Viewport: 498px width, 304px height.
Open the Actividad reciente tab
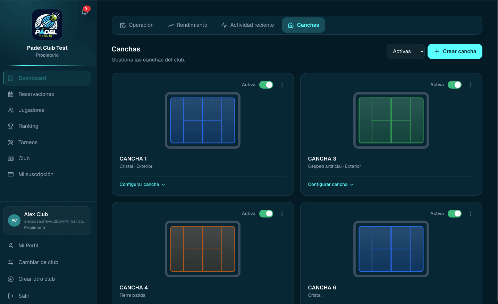click(x=247, y=25)
